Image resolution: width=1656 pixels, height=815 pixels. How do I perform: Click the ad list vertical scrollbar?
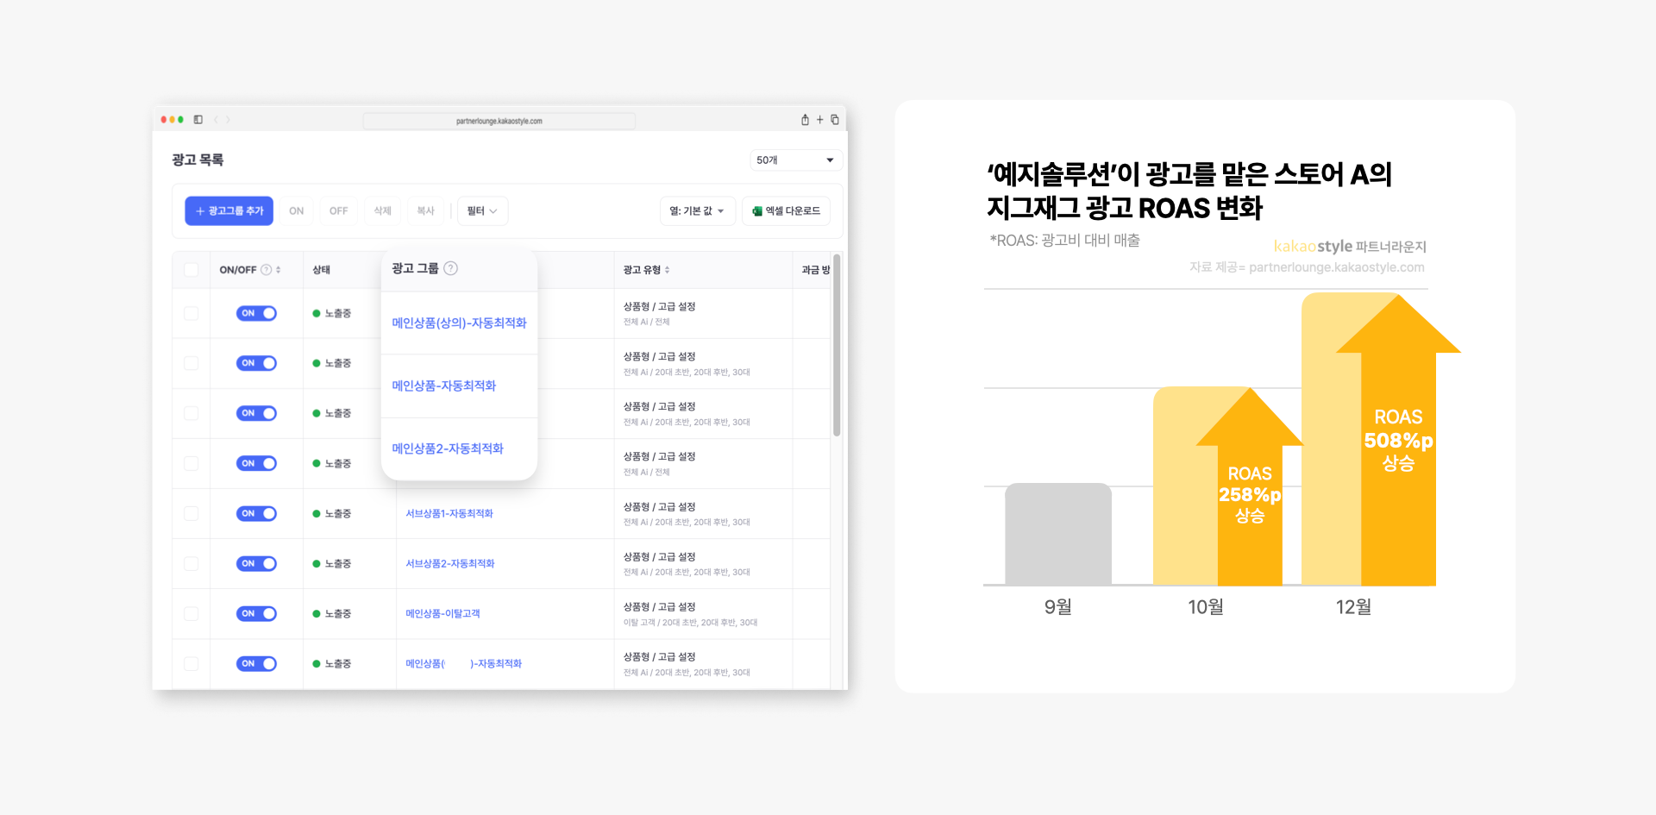pyautogui.click(x=837, y=345)
